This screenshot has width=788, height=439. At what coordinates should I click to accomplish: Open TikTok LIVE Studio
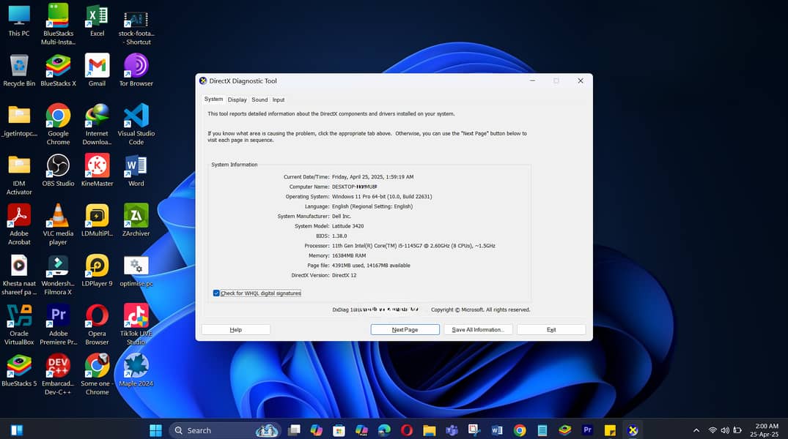pos(136,325)
